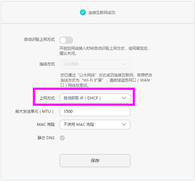Click the chevron arrow in MAC 克隆 box
This screenshot has width=195, height=181.
[124, 124]
